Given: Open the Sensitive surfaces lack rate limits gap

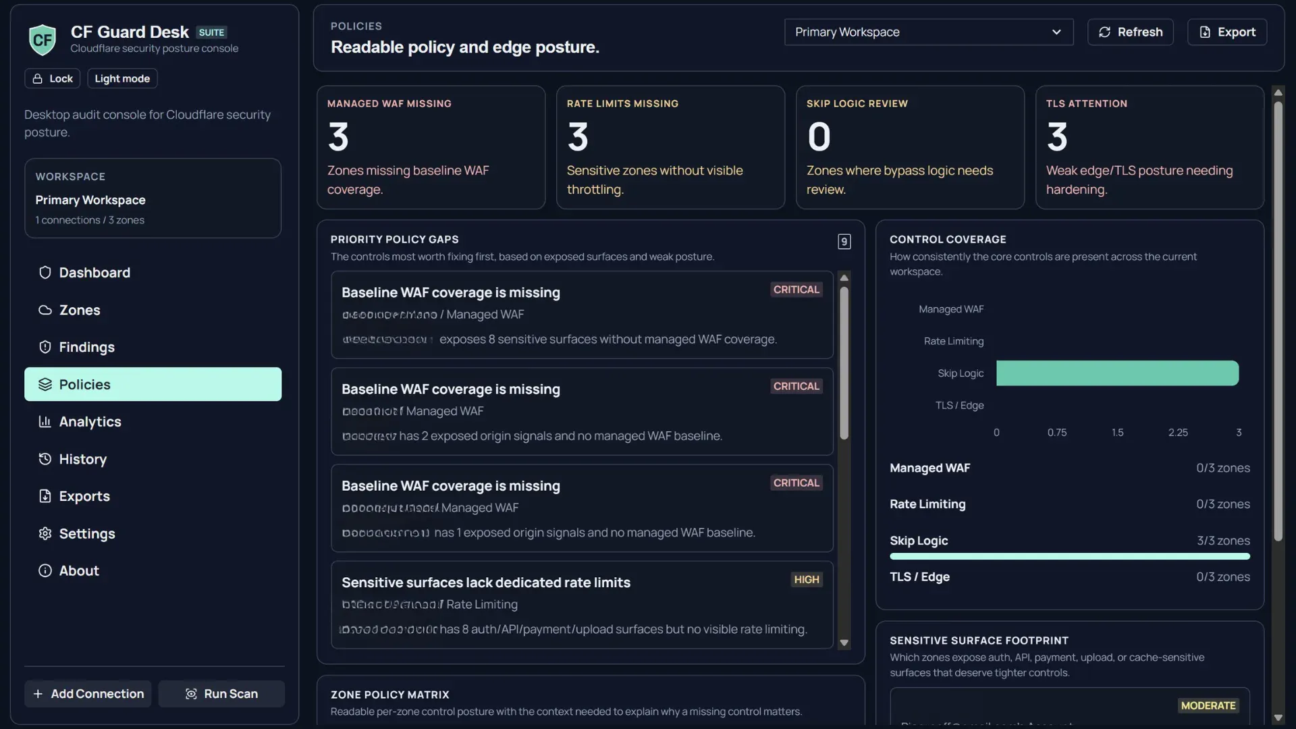Looking at the screenshot, I should click(582, 605).
